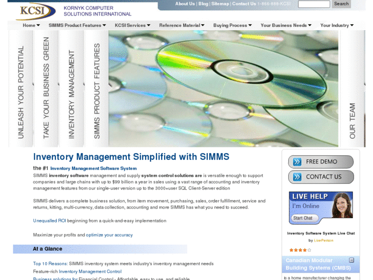Viewport: 373px width, 280px height.
Task: Open the Unequalled ROI link
Action: [x=49, y=221]
